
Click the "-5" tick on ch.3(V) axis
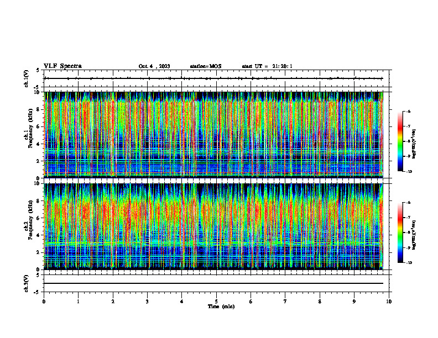(x=37, y=292)
